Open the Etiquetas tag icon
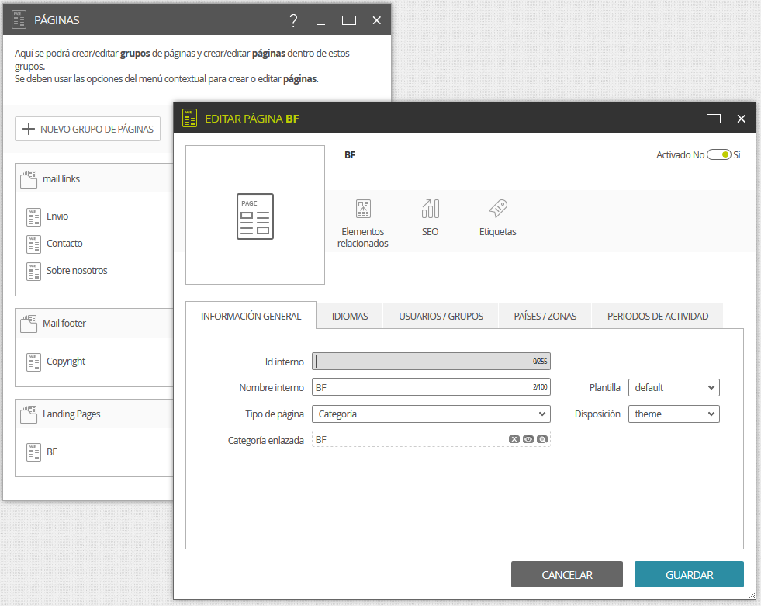 point(498,209)
